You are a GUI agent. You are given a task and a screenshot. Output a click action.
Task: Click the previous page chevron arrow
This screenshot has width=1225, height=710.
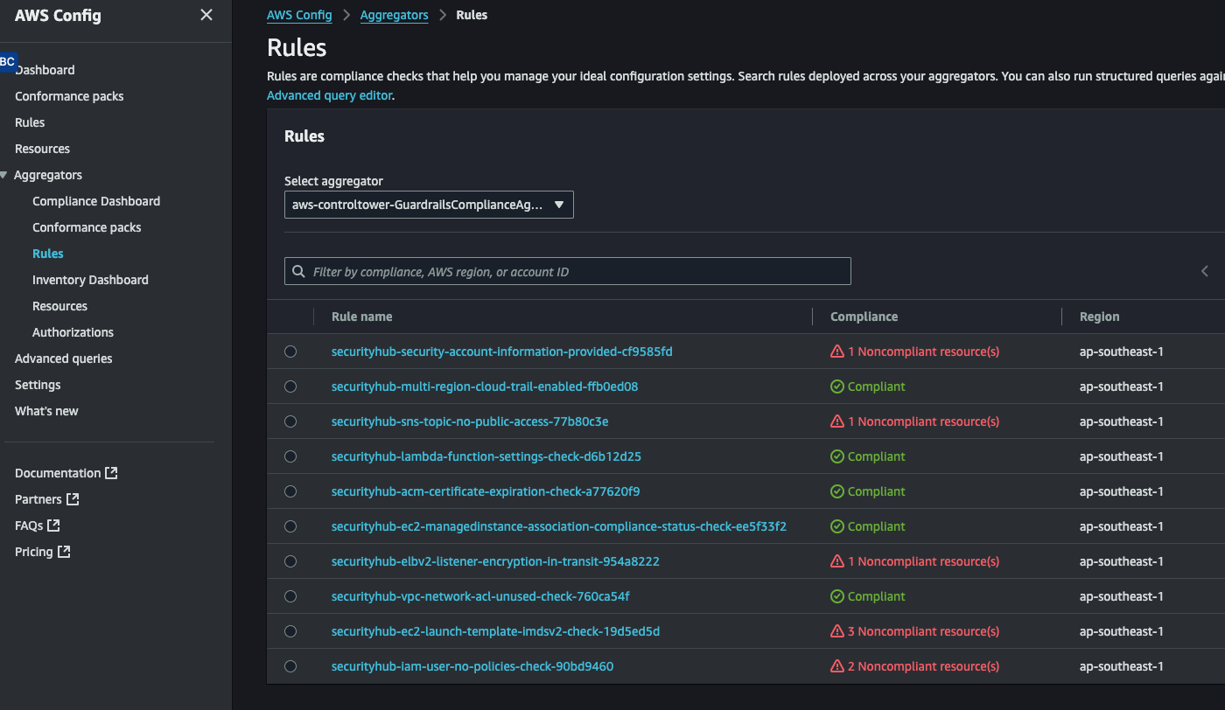pyautogui.click(x=1204, y=272)
